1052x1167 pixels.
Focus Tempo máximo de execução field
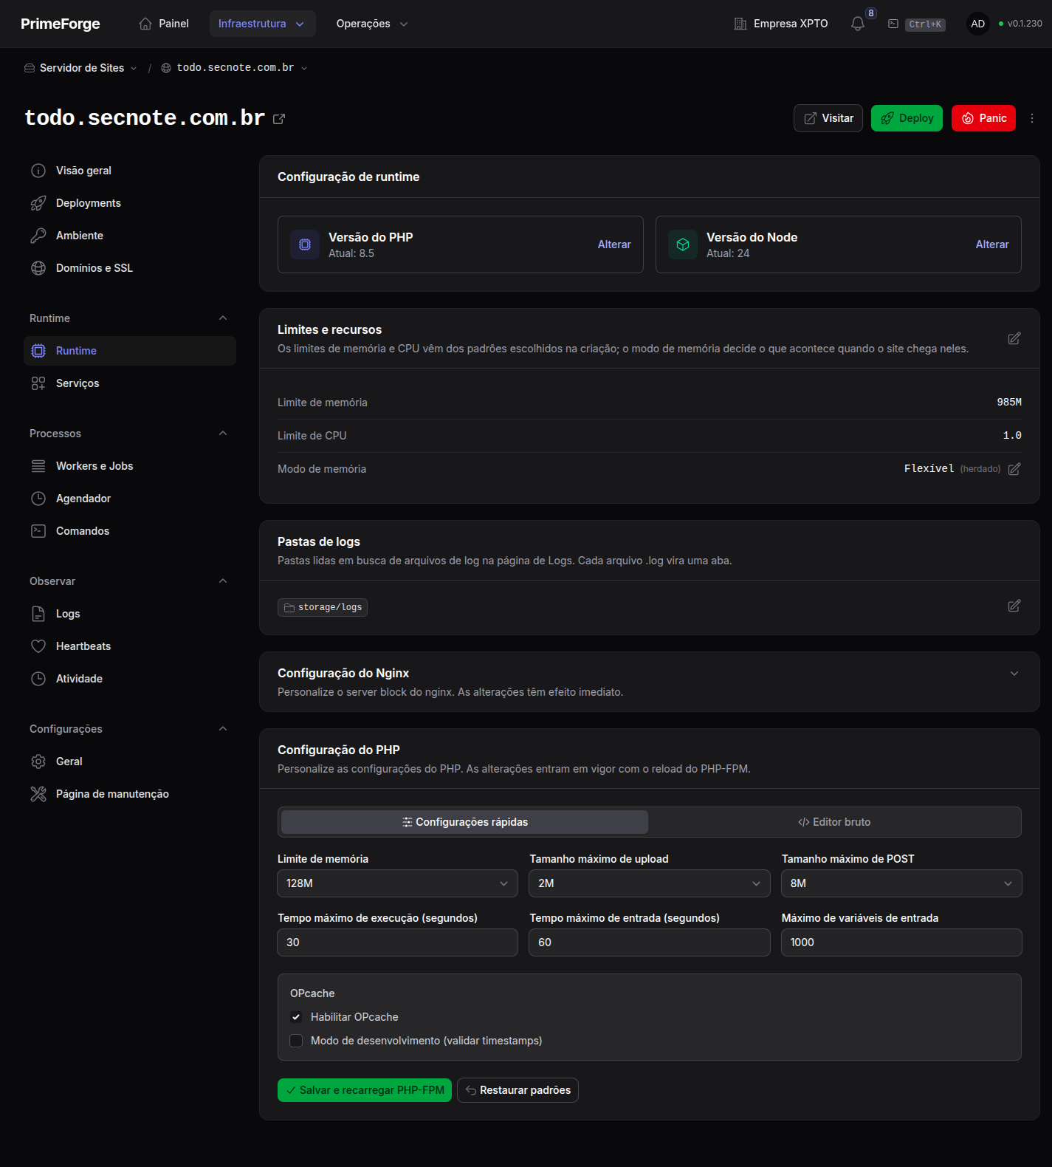click(397, 942)
